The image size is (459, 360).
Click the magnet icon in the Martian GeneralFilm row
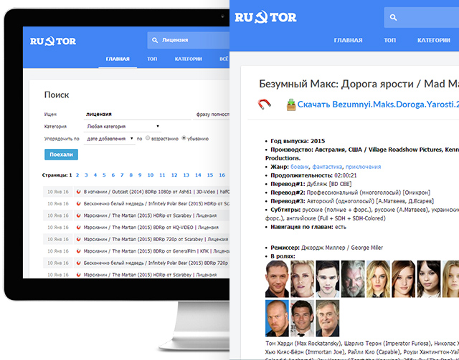(78, 251)
